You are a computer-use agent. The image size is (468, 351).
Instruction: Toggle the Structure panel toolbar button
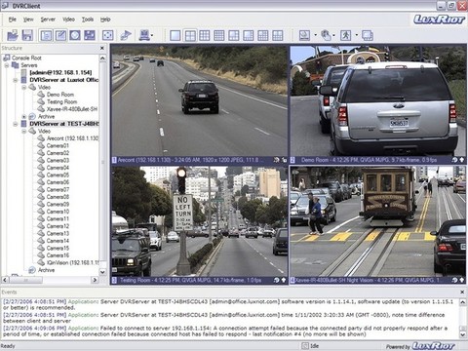point(46,35)
